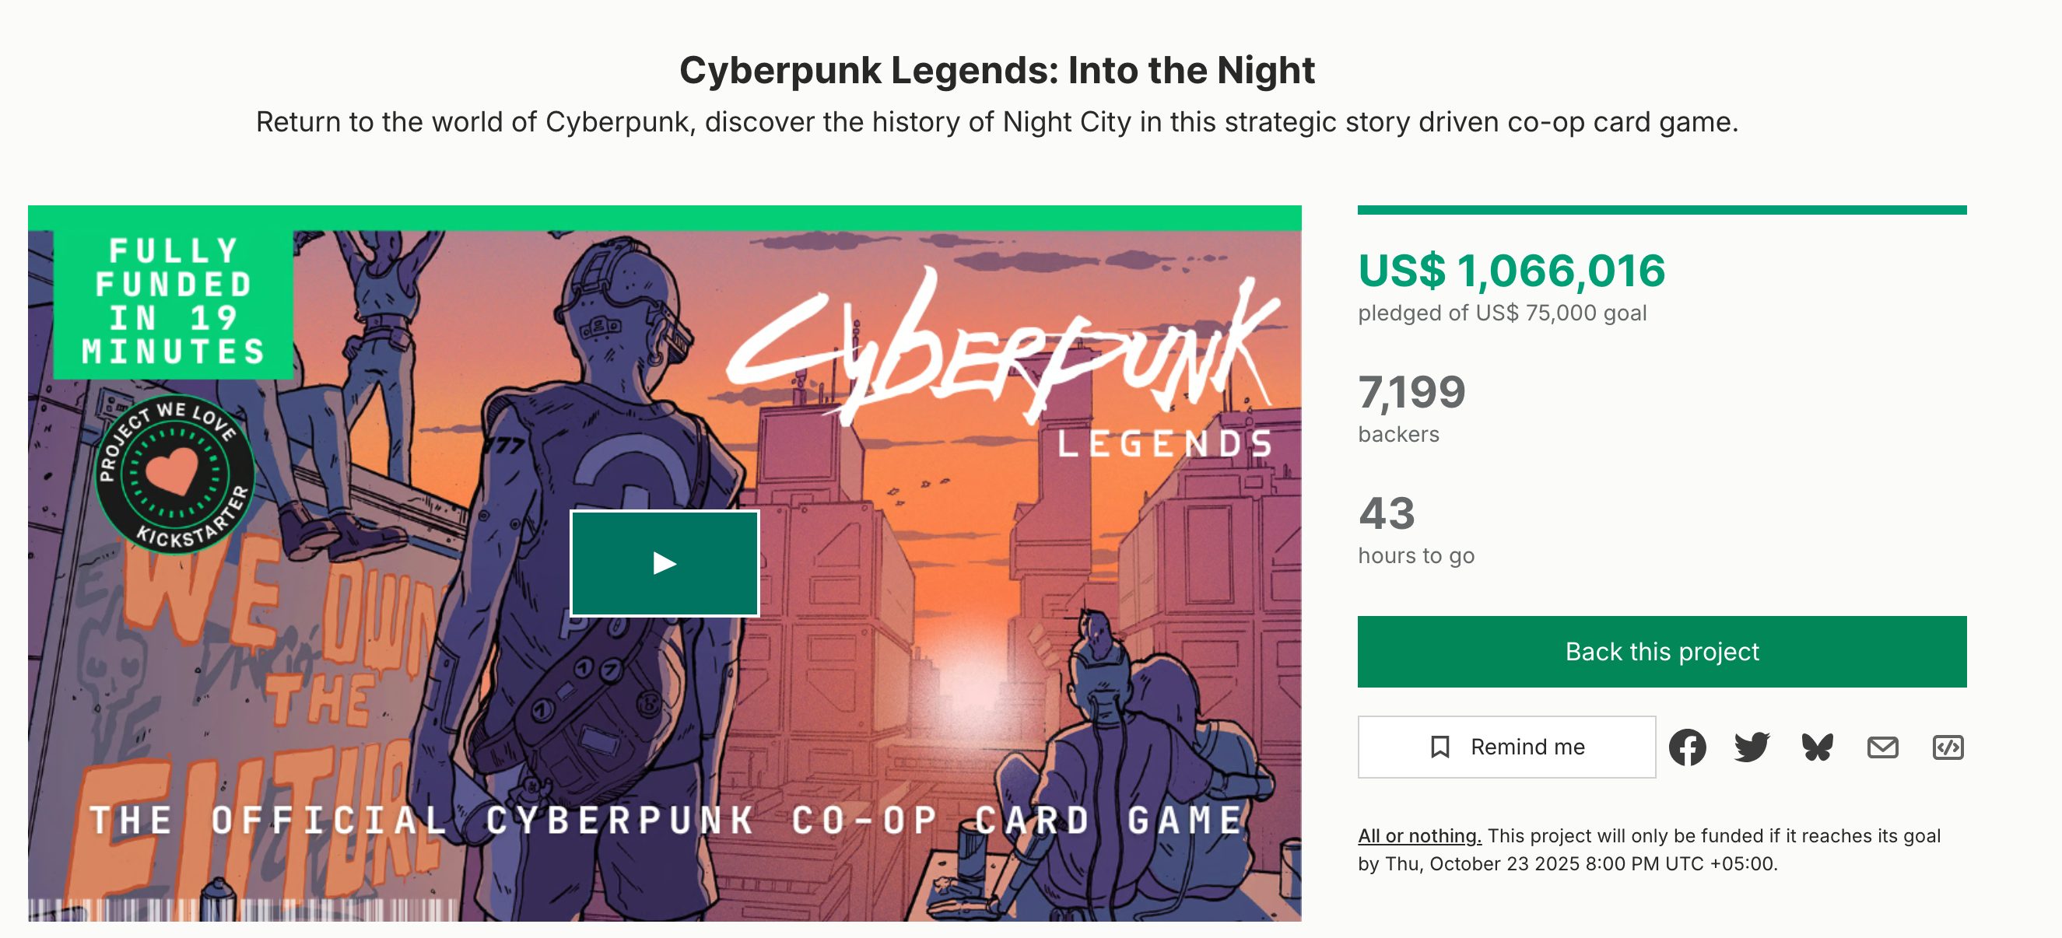This screenshot has width=2062, height=938.
Task: Click the Cyberpunk Legends: Into the Night title
Action: point(997,71)
